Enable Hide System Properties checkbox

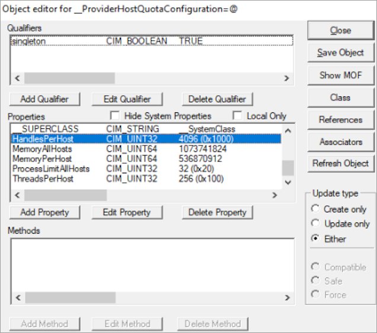(x=114, y=115)
